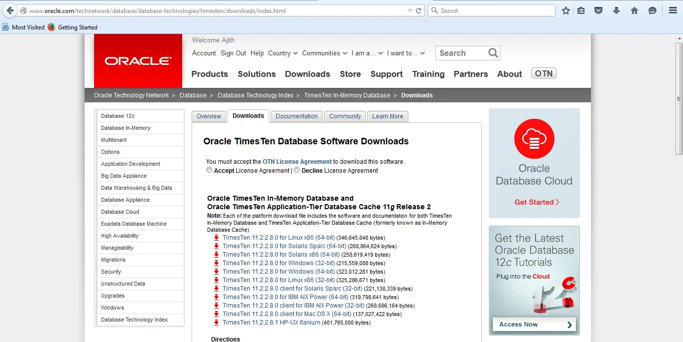
Task: Click the chat smiley icon in toolbar
Action: [652, 10]
